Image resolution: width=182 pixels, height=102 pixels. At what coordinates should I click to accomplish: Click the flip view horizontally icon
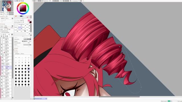(71, 1)
